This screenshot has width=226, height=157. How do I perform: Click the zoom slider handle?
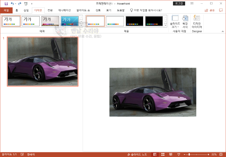coord(189,155)
